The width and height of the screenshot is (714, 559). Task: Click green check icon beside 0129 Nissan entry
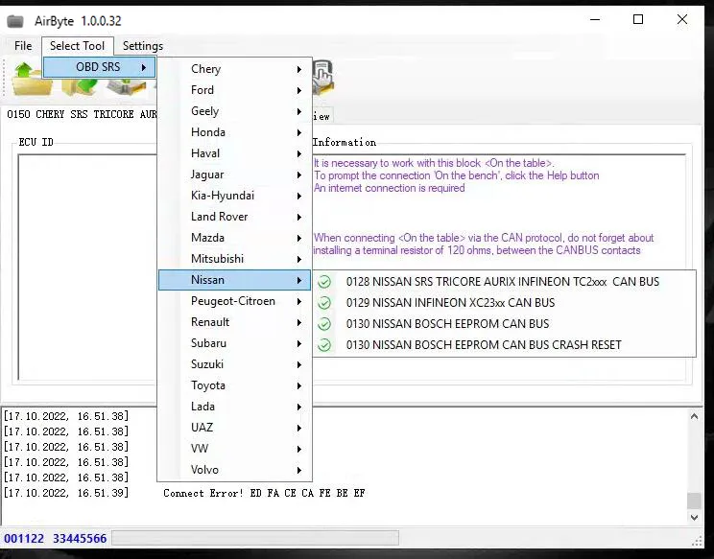click(x=324, y=303)
